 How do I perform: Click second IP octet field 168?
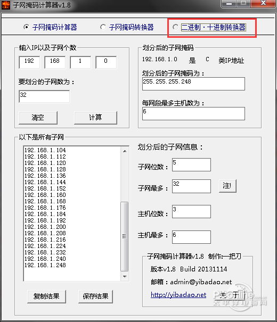click(55, 62)
